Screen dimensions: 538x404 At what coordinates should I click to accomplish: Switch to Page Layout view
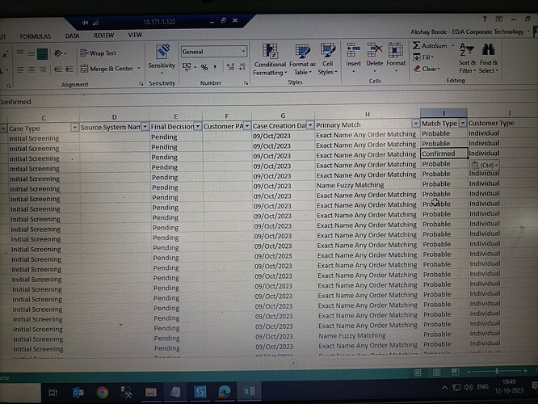(x=436, y=372)
